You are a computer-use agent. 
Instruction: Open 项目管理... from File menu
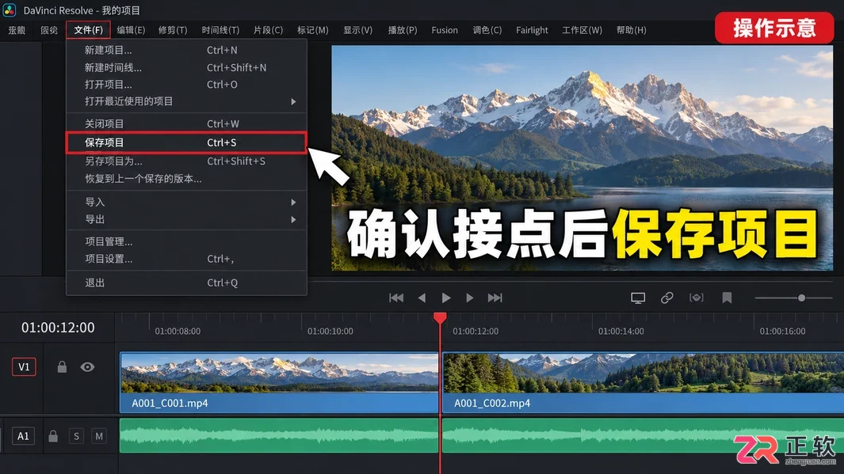click(185, 241)
